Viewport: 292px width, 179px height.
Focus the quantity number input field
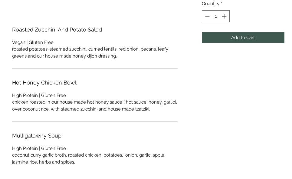(216, 16)
